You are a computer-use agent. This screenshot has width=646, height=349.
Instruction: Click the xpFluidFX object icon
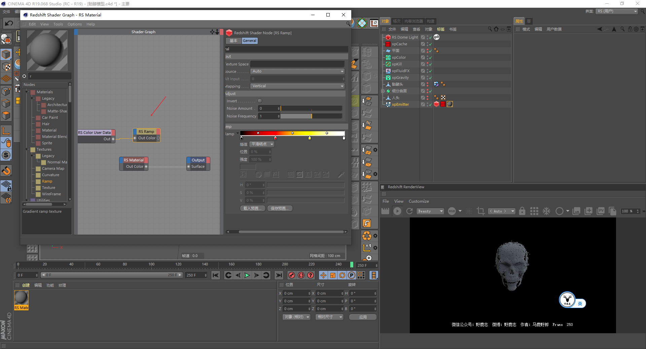388,71
